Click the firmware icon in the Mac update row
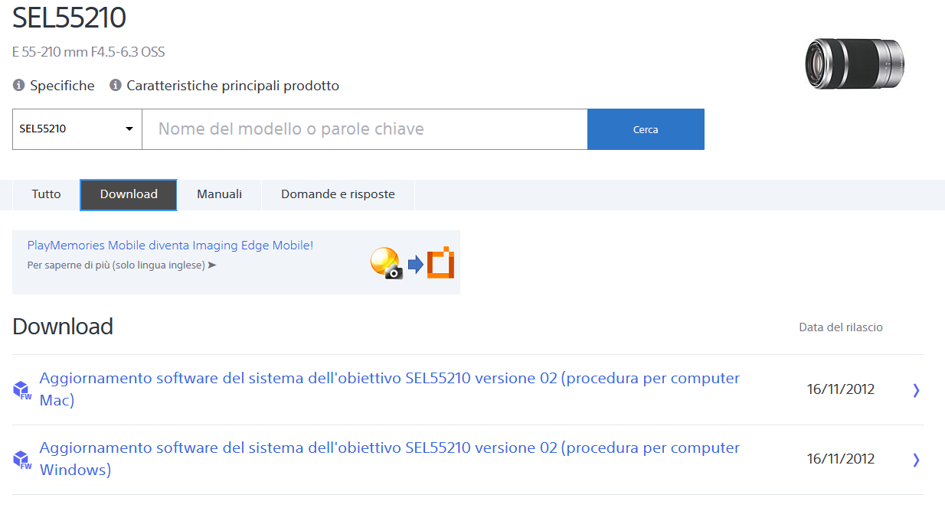Image resolution: width=945 pixels, height=524 pixels. [x=22, y=390]
